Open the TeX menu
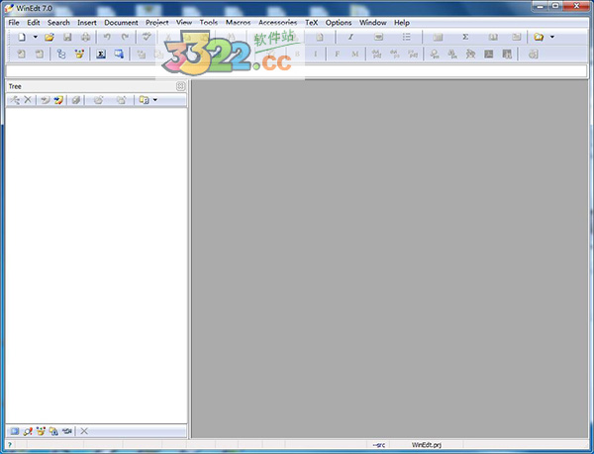594x454 pixels. click(312, 23)
